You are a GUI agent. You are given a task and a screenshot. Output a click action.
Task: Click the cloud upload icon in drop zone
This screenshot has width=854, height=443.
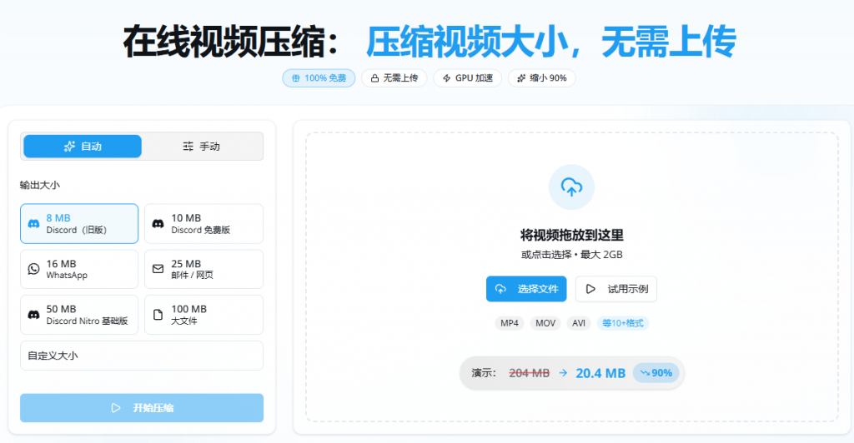tap(571, 187)
